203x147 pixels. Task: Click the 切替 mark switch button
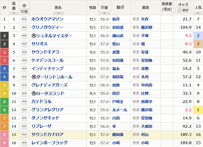[x=24, y=11]
